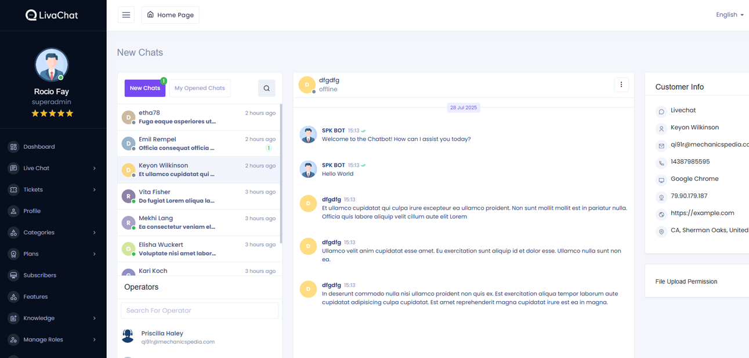Click the Dashboard sidebar icon
This screenshot has width=749, height=358.
[13, 147]
